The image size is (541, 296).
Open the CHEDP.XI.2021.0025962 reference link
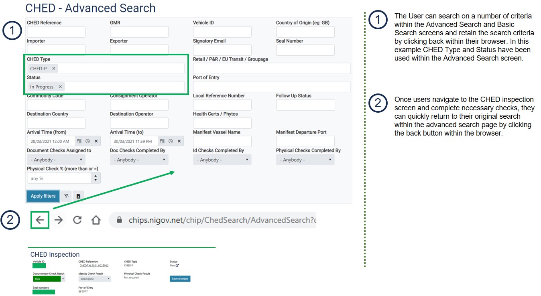[x=94, y=266]
